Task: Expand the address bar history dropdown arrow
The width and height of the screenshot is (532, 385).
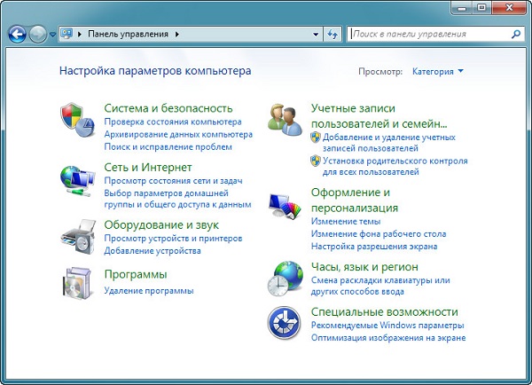Action: pos(316,34)
